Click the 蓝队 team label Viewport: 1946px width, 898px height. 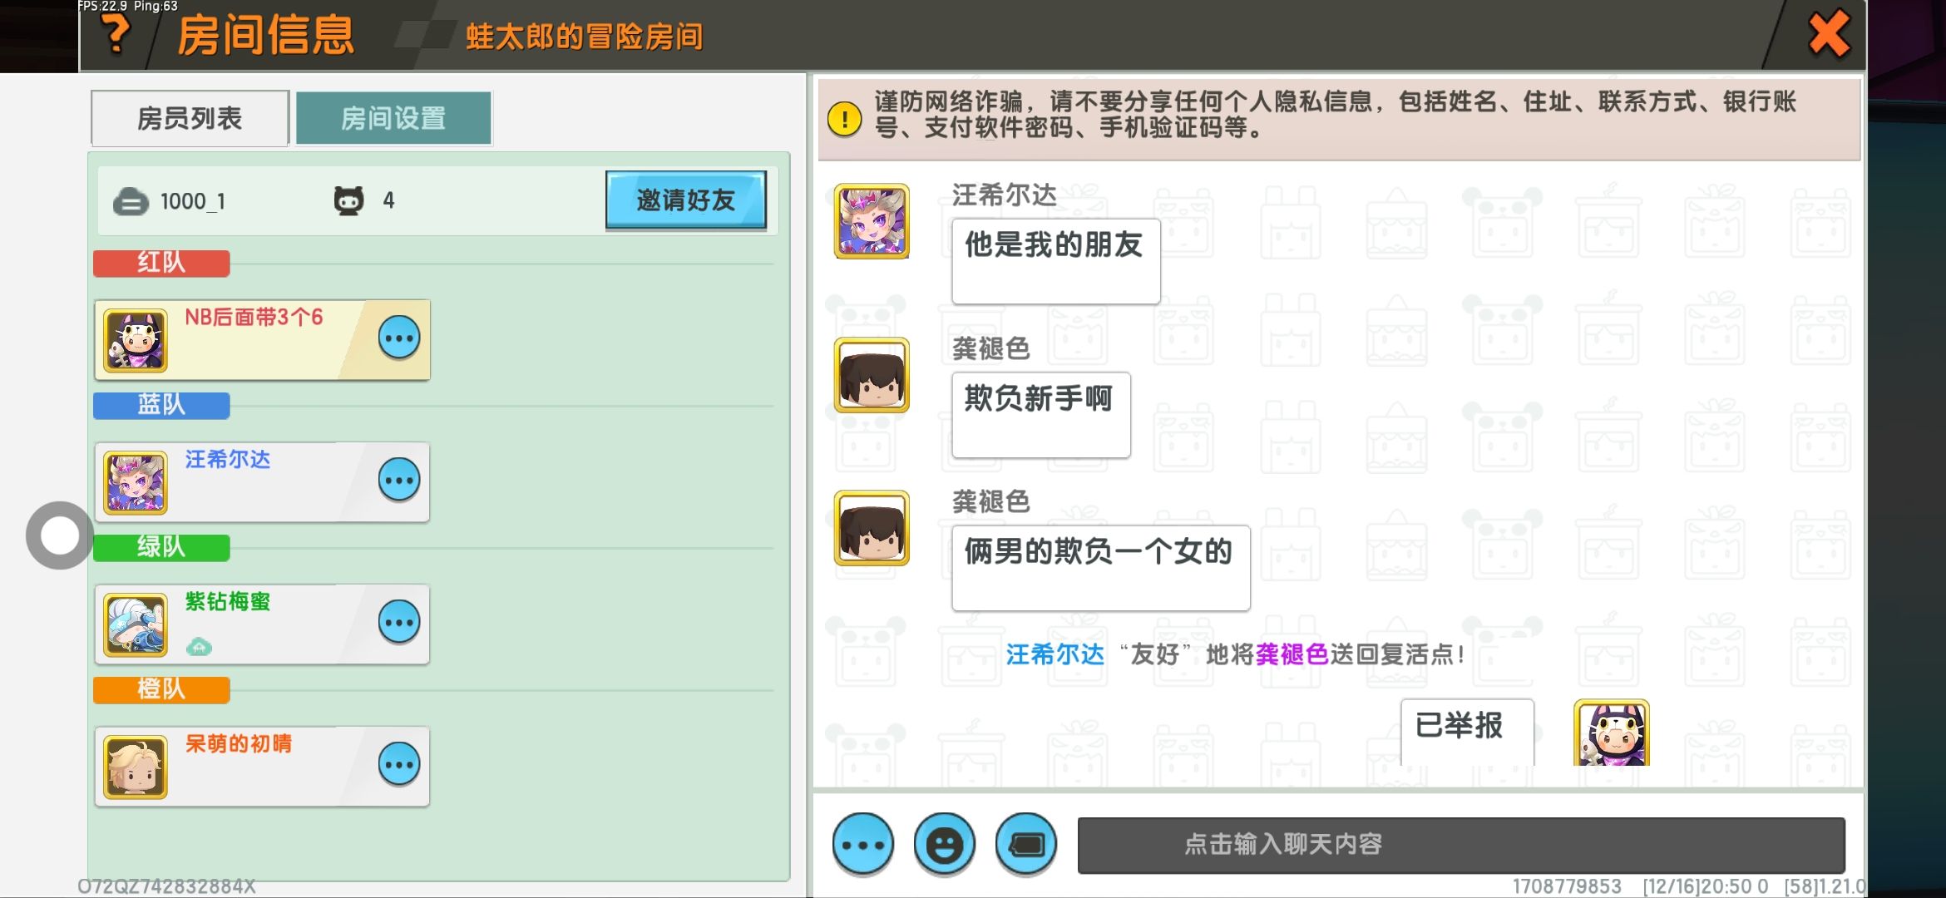click(x=161, y=405)
